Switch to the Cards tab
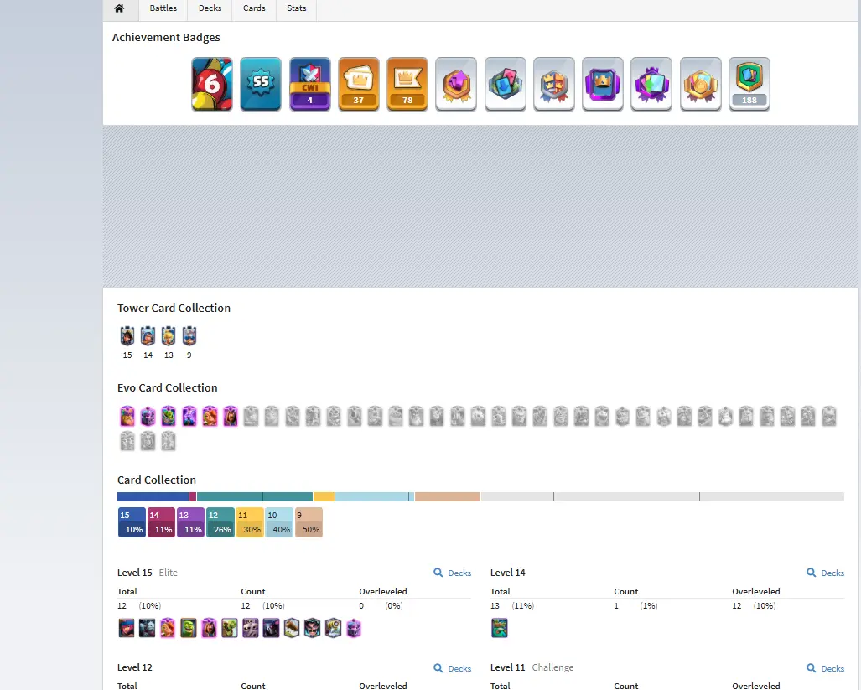Image resolution: width=861 pixels, height=690 pixels. [x=254, y=8]
